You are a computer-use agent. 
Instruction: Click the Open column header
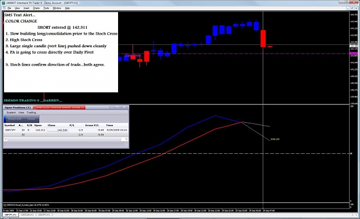tap(38, 125)
